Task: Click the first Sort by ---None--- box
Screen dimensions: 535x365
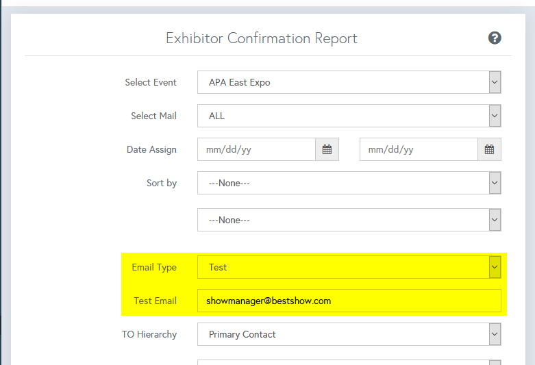Action: [343, 183]
